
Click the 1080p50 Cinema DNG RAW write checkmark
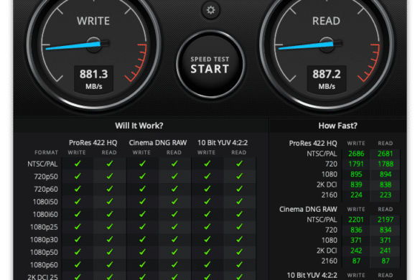coord(142,252)
